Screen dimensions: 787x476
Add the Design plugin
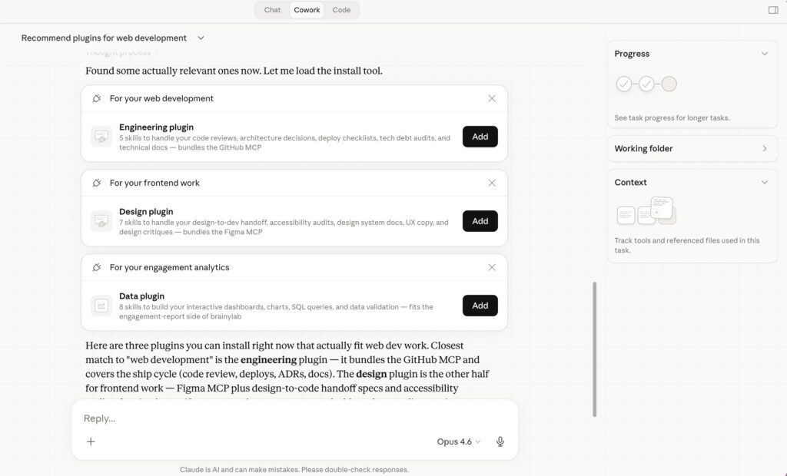480,221
